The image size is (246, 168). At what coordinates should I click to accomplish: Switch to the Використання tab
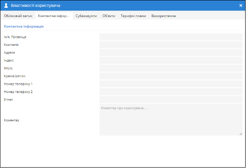point(163,16)
